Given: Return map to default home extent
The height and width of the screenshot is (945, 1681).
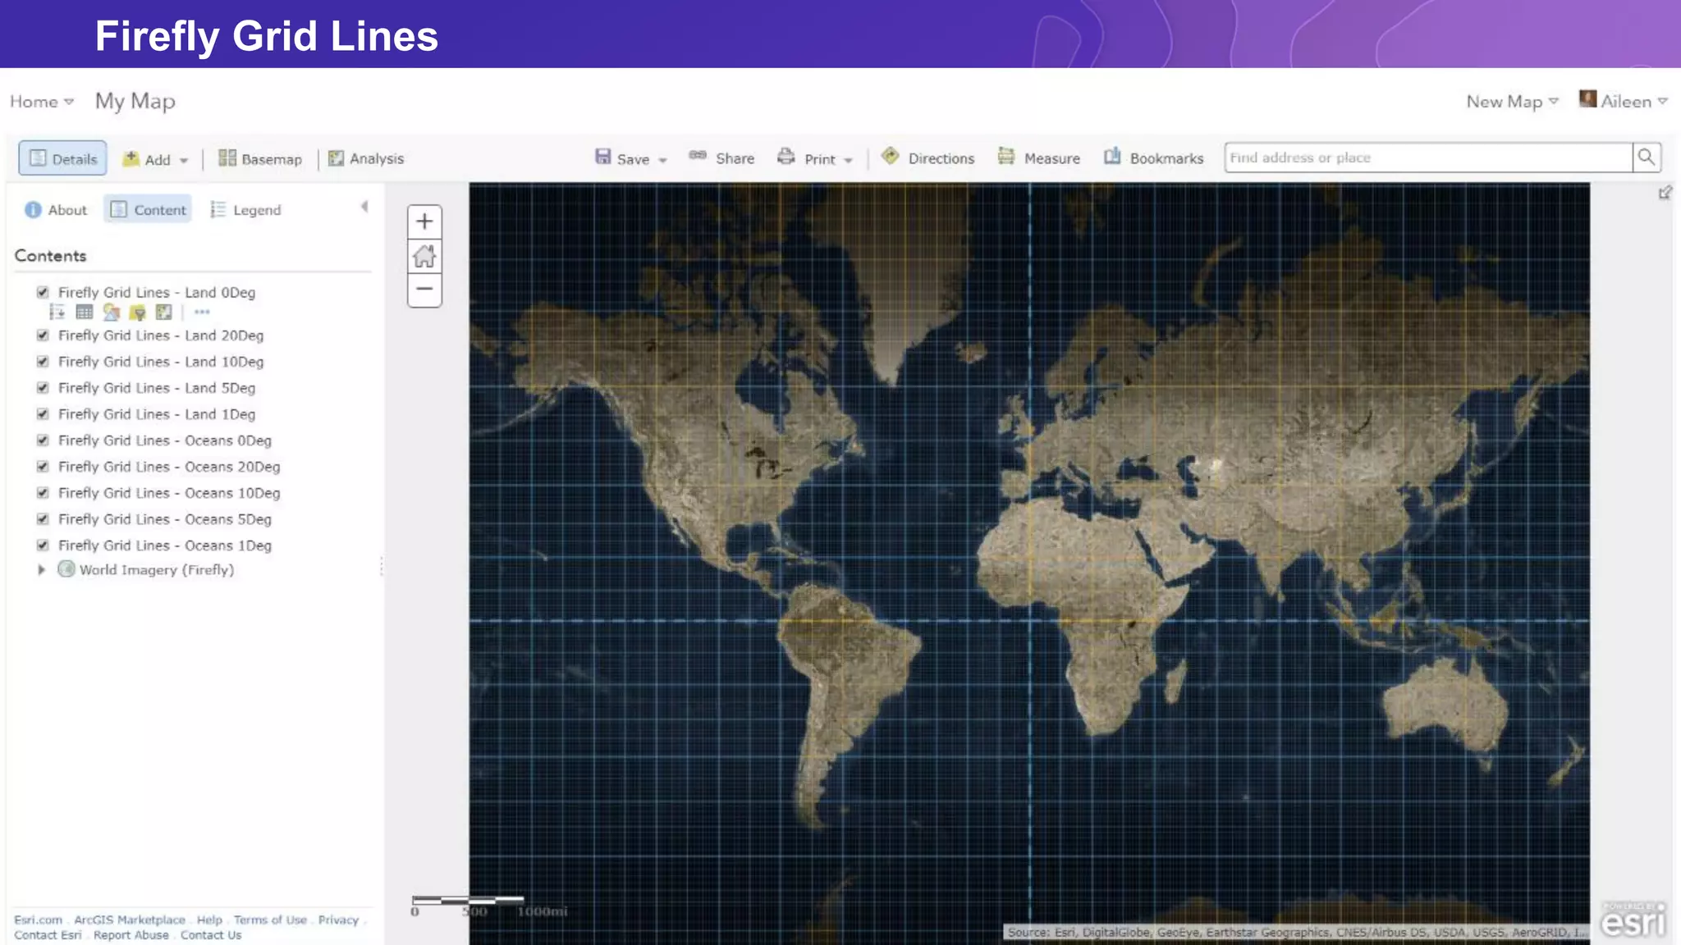Looking at the screenshot, I should [424, 256].
